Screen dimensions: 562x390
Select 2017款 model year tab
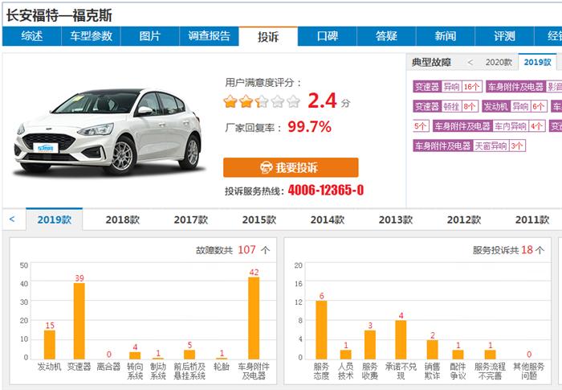coord(191,220)
